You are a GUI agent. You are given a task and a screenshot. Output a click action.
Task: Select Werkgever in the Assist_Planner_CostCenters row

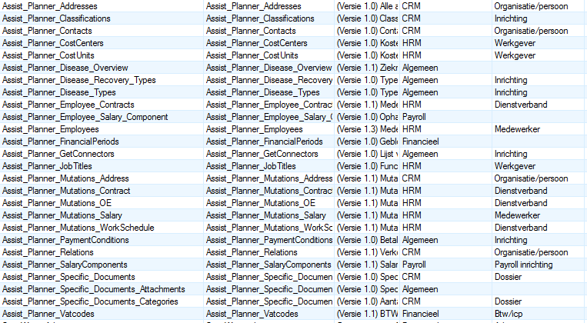point(515,43)
